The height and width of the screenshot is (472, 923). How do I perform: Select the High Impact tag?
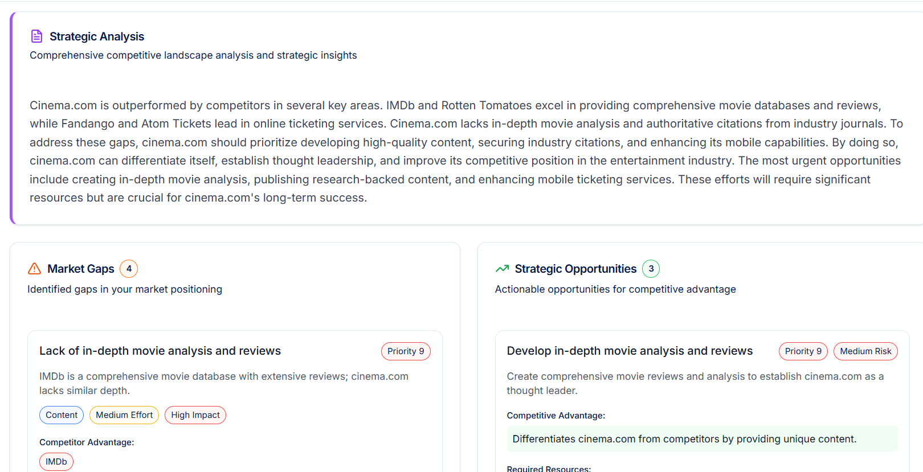click(195, 415)
